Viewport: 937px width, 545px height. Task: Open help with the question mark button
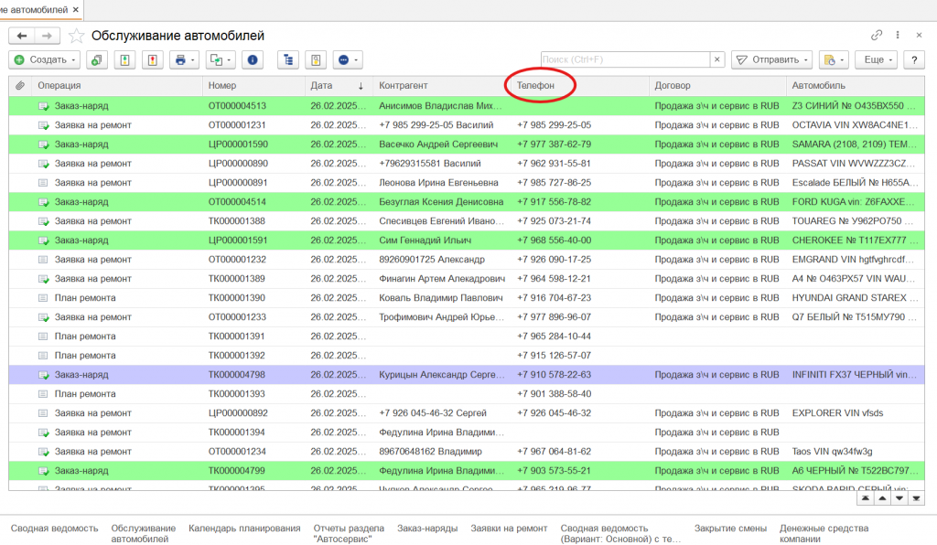(912, 59)
